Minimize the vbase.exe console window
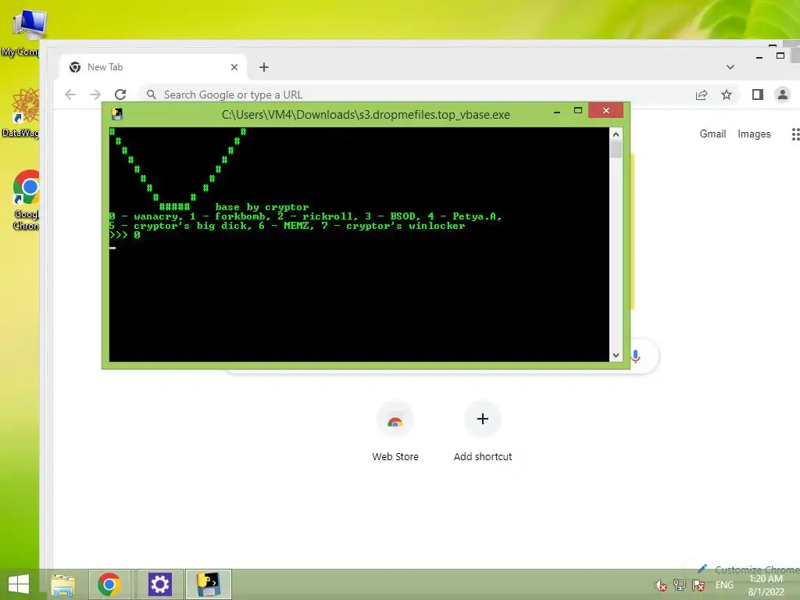This screenshot has width=800, height=600. [557, 111]
